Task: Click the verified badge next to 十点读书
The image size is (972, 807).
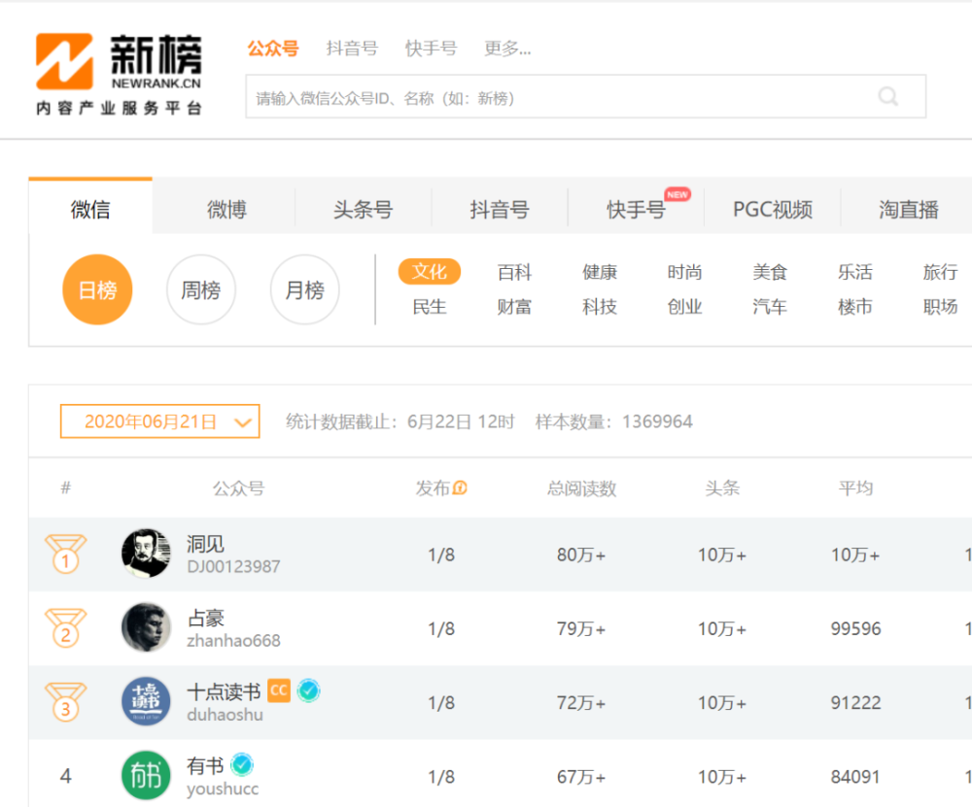Action: (x=309, y=690)
